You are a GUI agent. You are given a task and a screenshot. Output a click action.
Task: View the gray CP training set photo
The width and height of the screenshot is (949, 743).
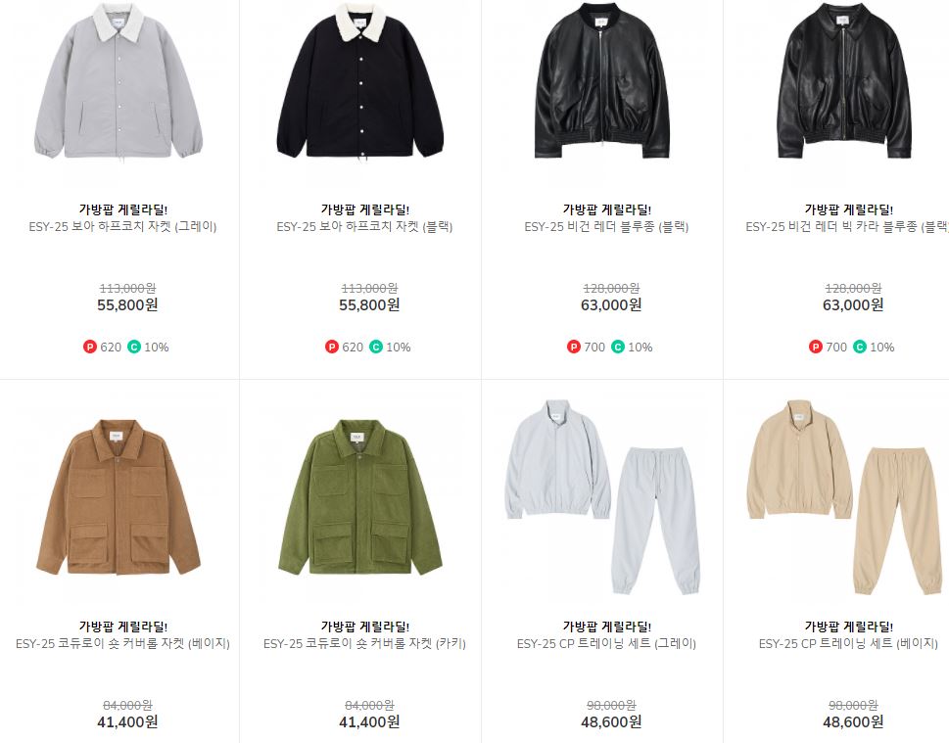602,496
